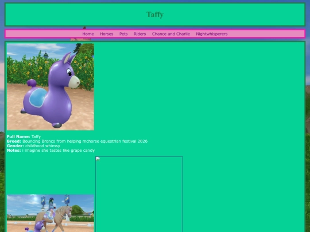The width and height of the screenshot is (310, 232).
Task: Open the horse and rider arena photo
Action: click(x=51, y=213)
